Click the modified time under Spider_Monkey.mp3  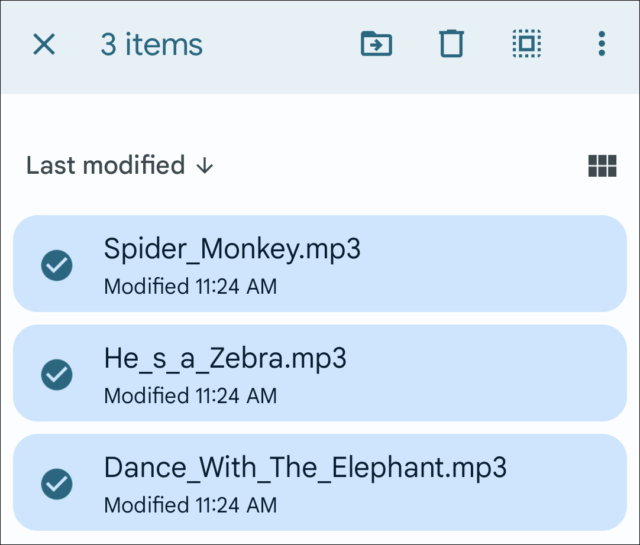190,287
